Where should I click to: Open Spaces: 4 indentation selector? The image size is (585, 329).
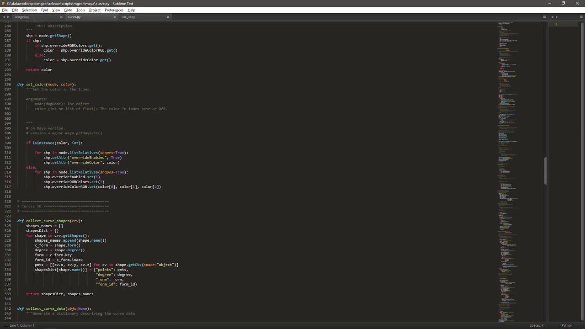(x=537, y=325)
